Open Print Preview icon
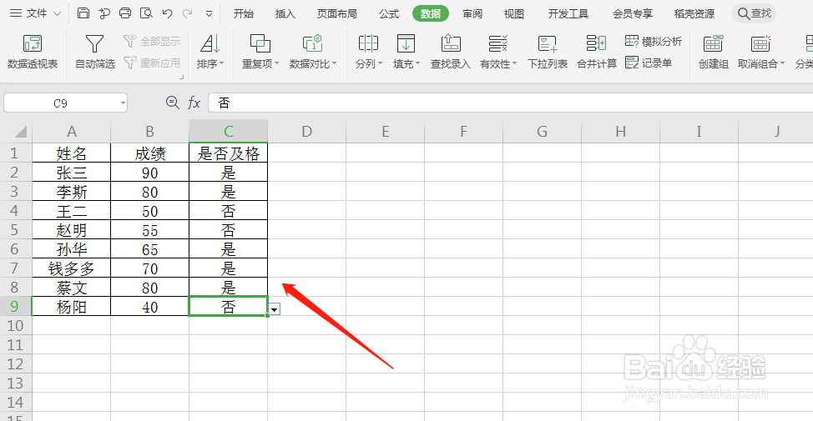 [146, 13]
